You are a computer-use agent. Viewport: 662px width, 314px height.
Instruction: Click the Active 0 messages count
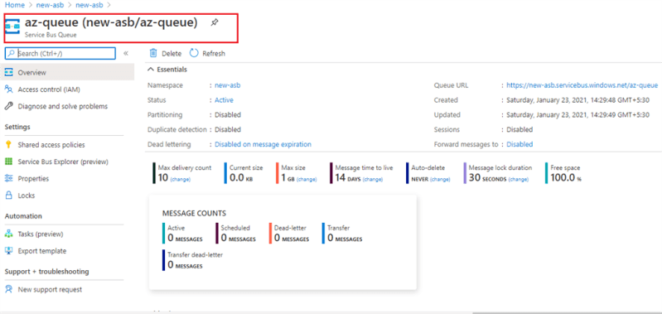pyautogui.click(x=185, y=239)
